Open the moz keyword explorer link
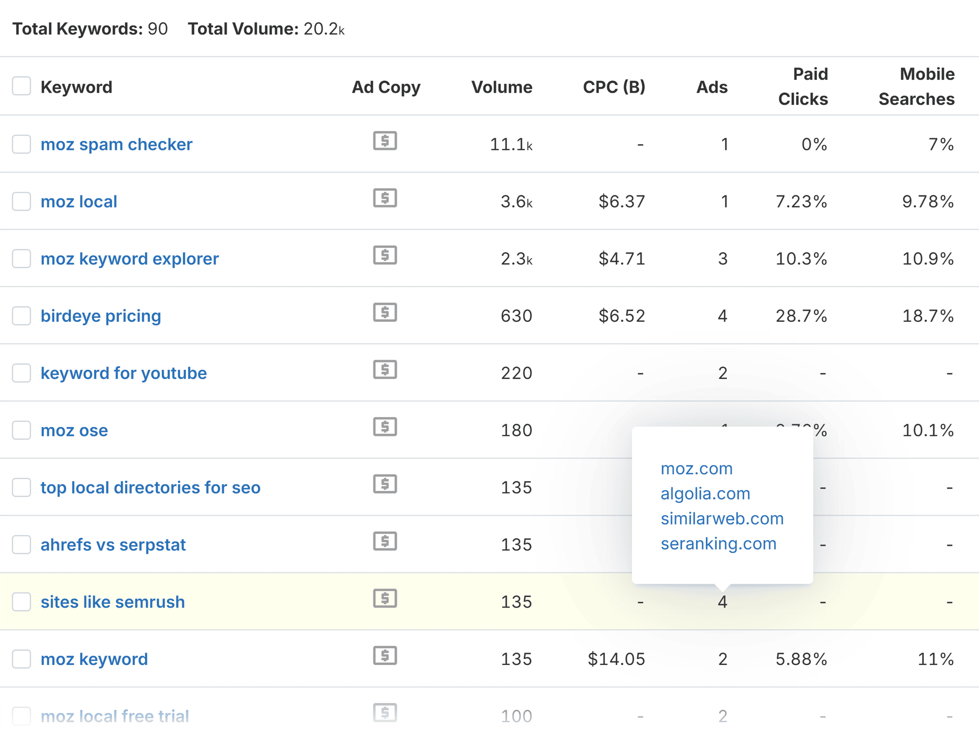Viewport: 979px width, 746px height. point(130,259)
